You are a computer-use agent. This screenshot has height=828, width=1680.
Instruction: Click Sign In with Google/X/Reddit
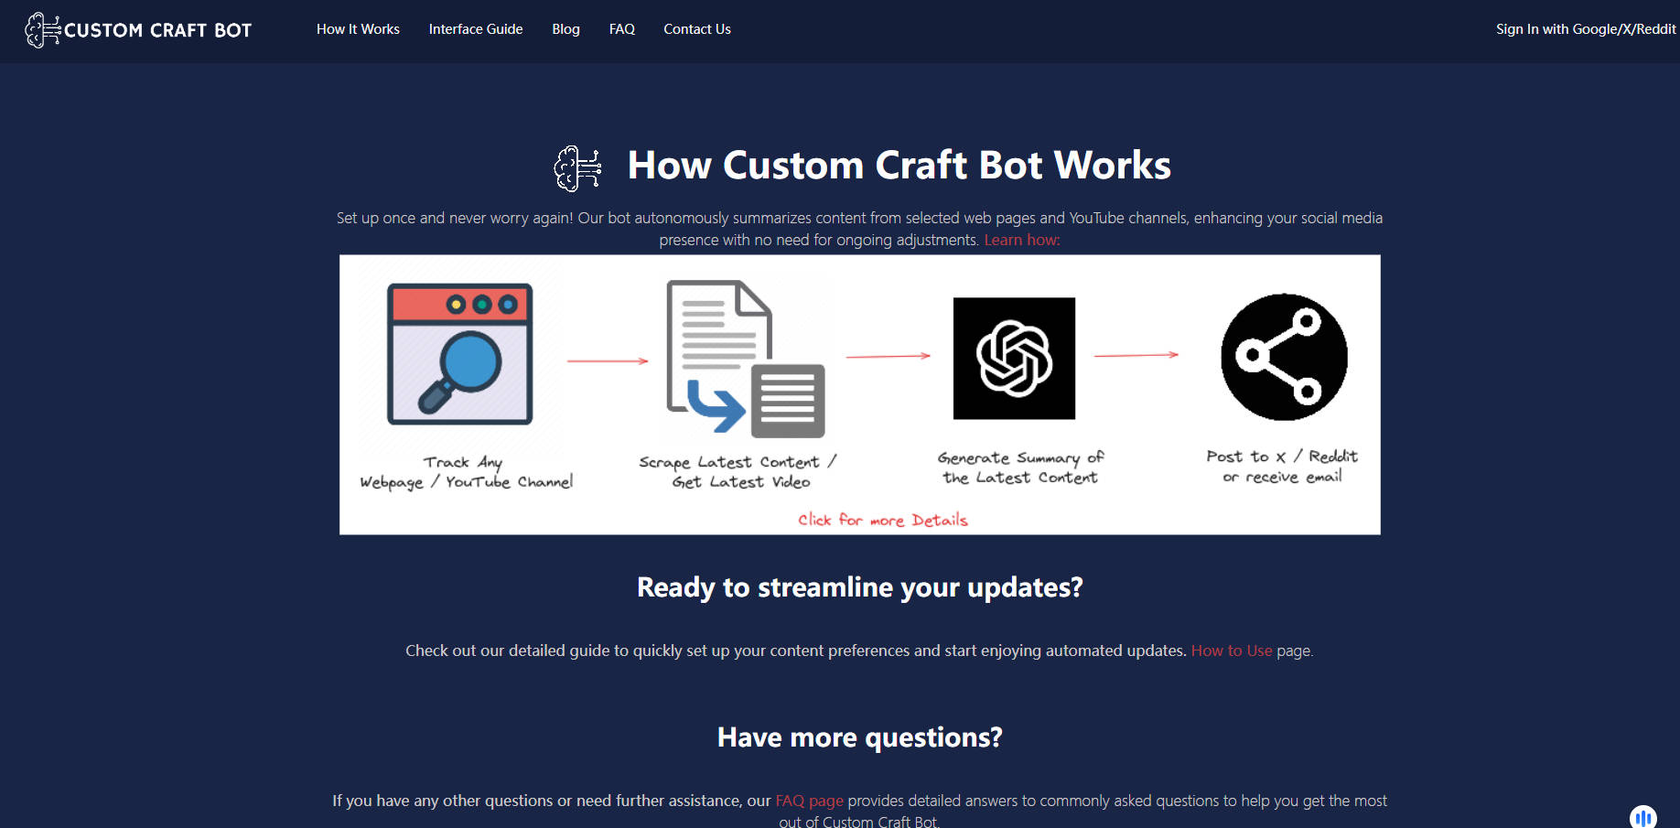coord(1585,28)
